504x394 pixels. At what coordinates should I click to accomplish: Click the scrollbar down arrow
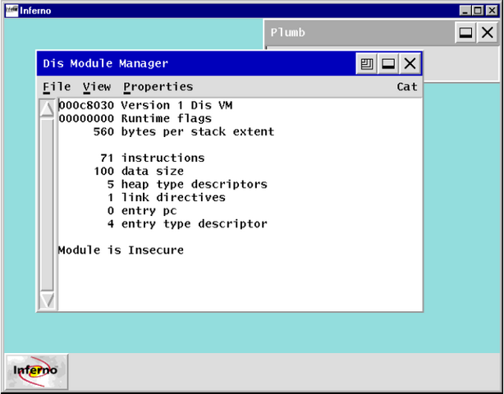tap(47, 300)
